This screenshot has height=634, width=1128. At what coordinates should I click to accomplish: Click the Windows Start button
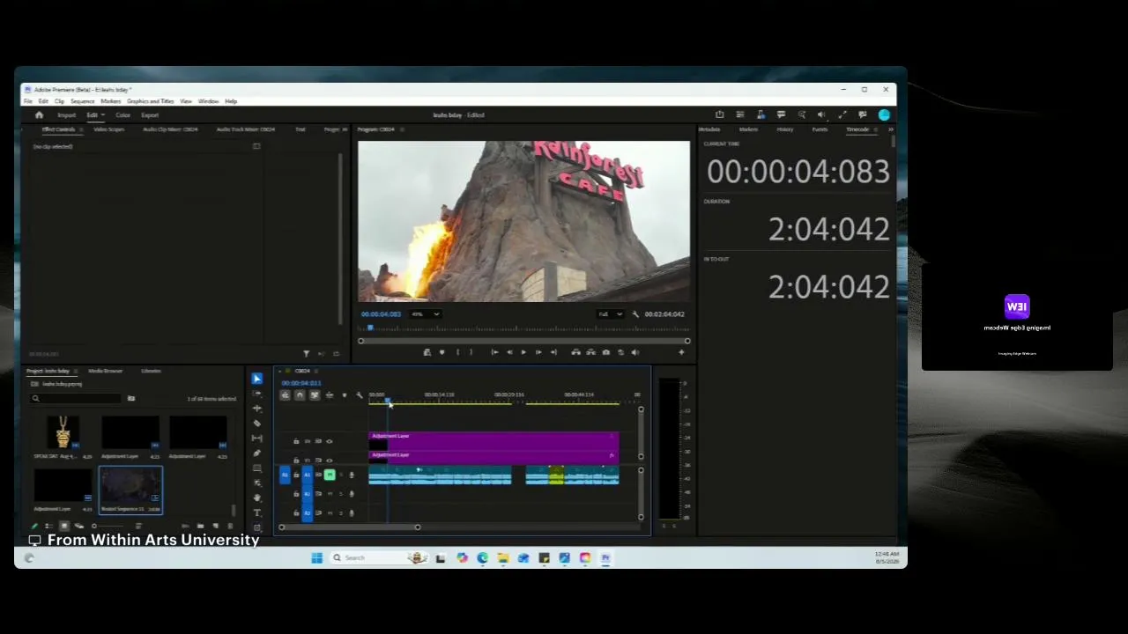pyautogui.click(x=316, y=557)
